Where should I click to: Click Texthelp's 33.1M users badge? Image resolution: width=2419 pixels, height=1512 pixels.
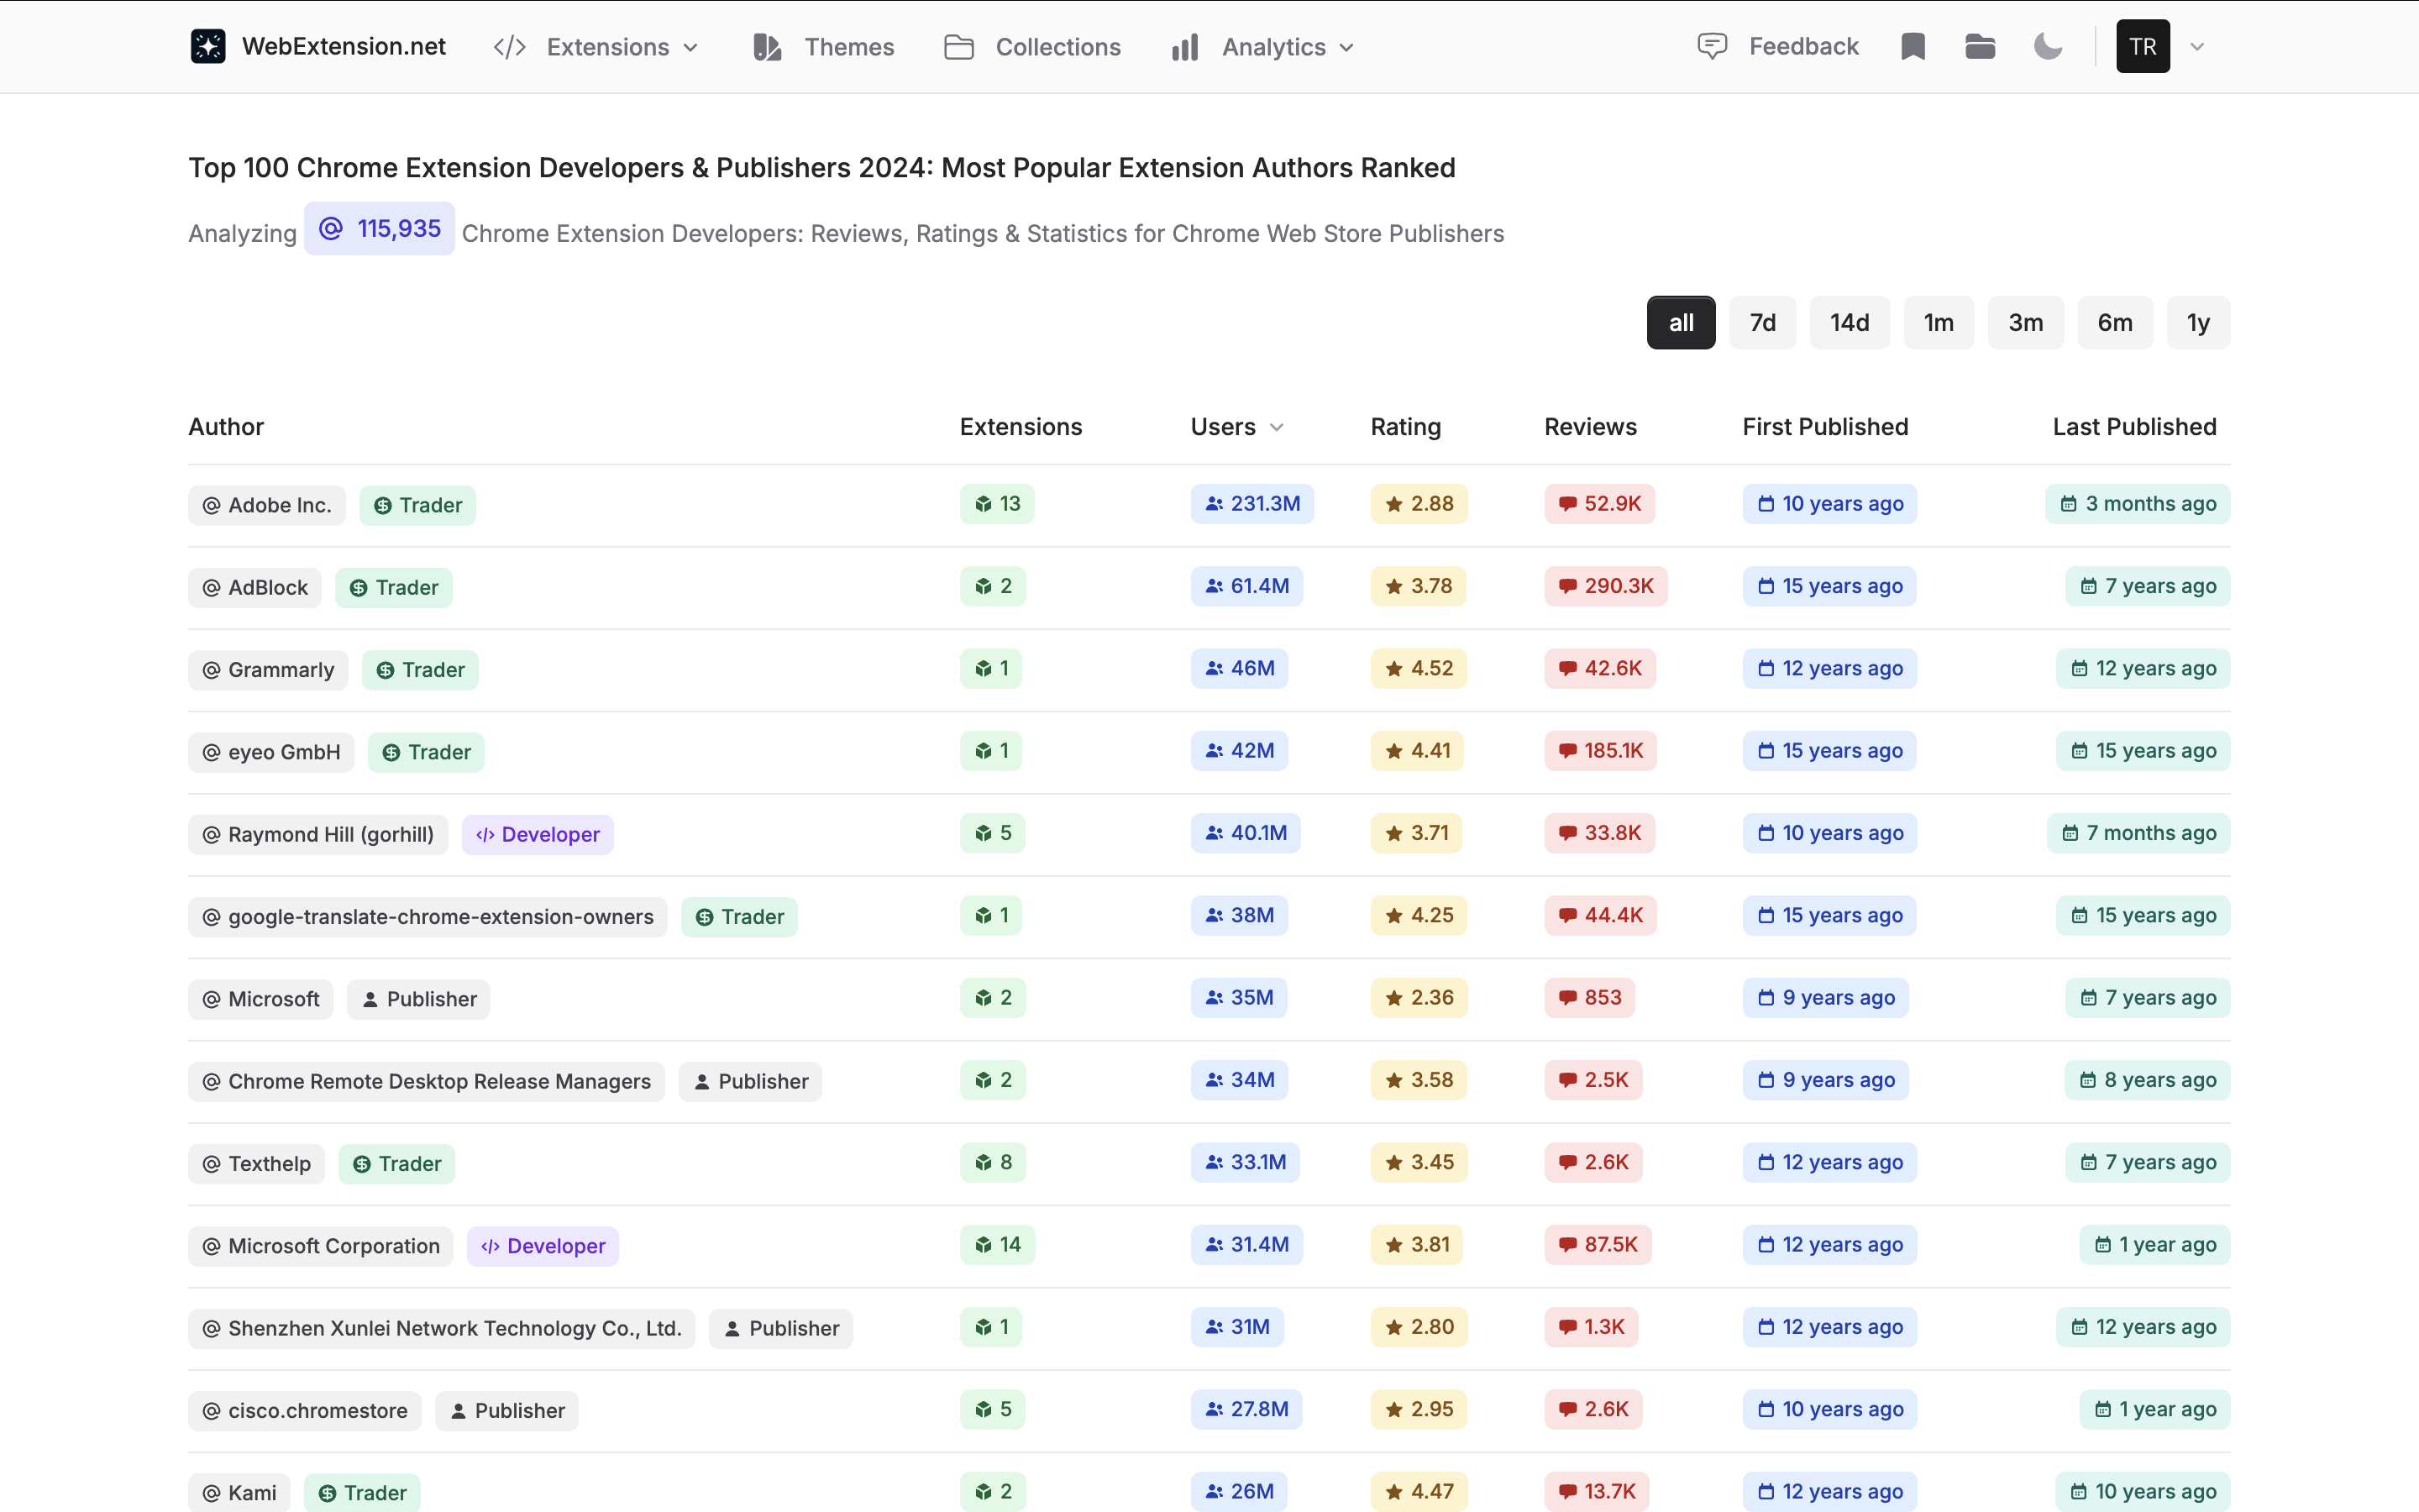click(1246, 1162)
